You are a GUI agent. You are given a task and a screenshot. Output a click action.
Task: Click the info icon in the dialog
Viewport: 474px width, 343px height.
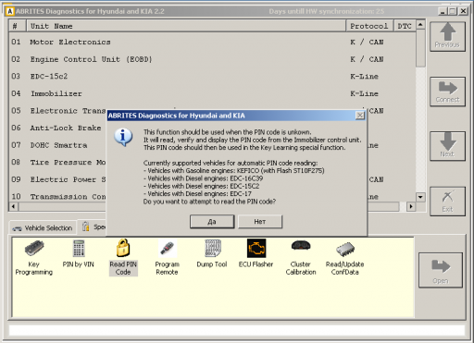tap(123, 137)
